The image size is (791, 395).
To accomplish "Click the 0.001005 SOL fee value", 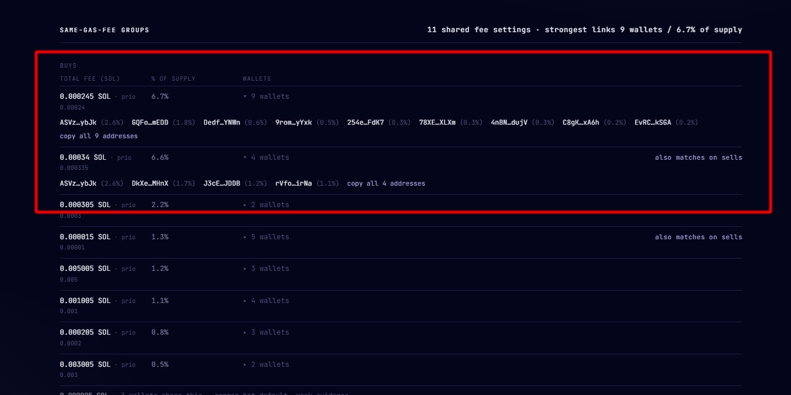I will (85, 301).
